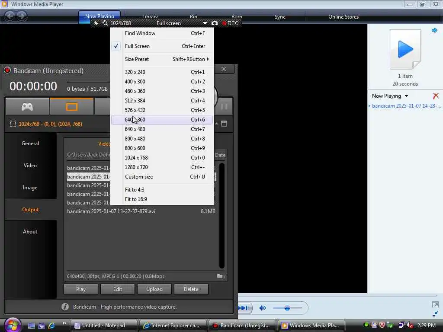Click the Delete button in Bandicam

pos(191,289)
